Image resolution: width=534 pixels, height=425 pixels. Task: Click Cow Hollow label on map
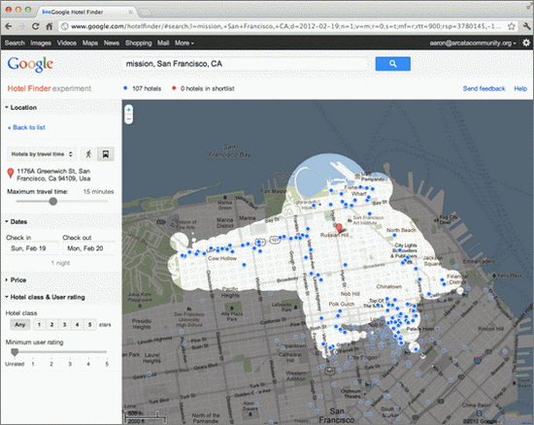[x=222, y=258]
